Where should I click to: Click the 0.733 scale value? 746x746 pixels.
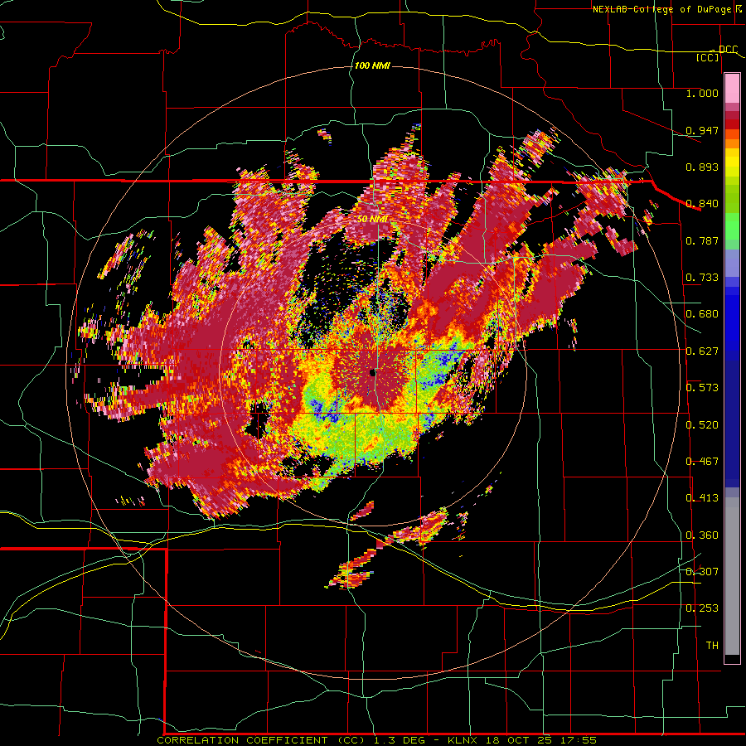(x=702, y=278)
